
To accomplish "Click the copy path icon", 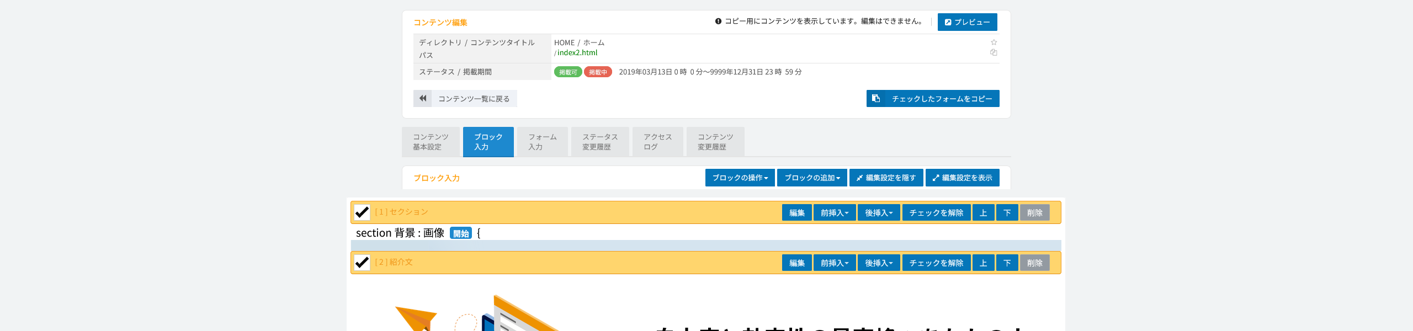I will point(994,52).
